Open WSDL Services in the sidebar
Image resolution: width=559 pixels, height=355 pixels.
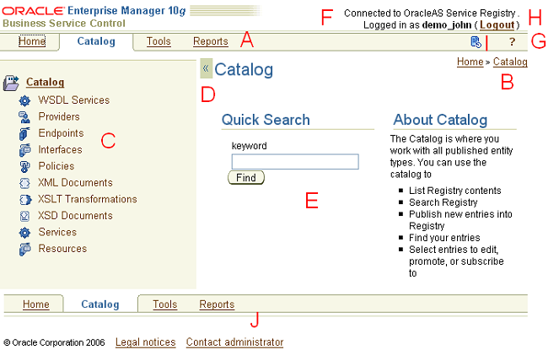pyautogui.click(x=74, y=100)
